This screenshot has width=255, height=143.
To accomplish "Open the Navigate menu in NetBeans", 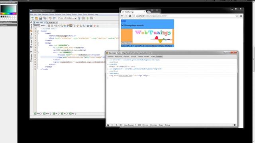I will (x=45, y=14).
